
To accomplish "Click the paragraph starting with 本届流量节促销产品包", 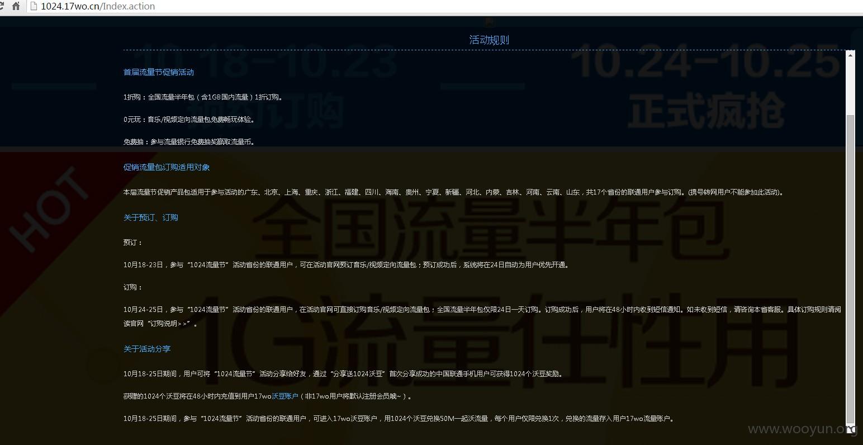I will [454, 192].
